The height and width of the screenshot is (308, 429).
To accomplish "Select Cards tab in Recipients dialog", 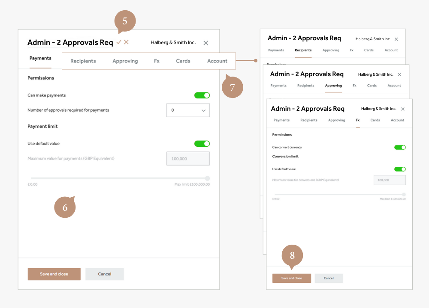I will (x=369, y=50).
